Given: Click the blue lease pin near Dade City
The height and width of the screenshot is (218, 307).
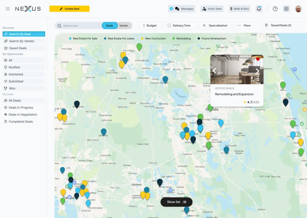Looking at the screenshot, I should click(104, 132).
